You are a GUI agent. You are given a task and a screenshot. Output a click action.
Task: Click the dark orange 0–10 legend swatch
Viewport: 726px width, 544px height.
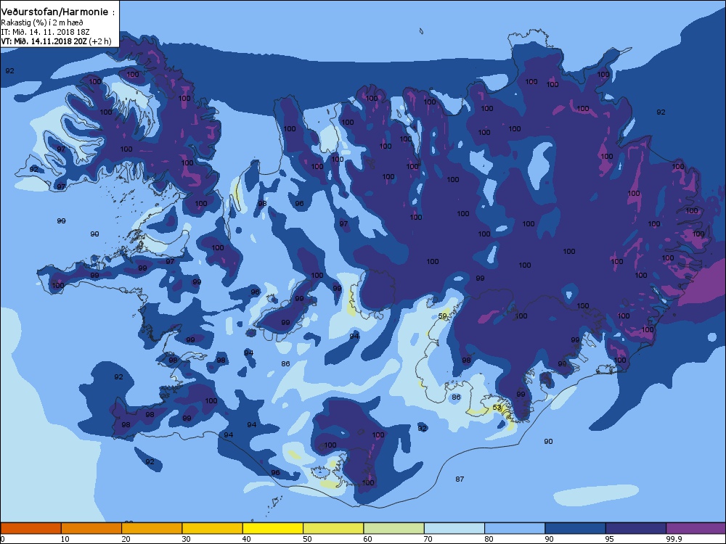tap(30, 528)
